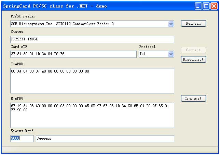The width and height of the screenshot is (220, 155).
Task: Click the Protocol label
Action: pos(147,47)
